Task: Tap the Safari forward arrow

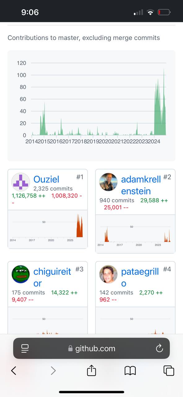Action: (53, 370)
